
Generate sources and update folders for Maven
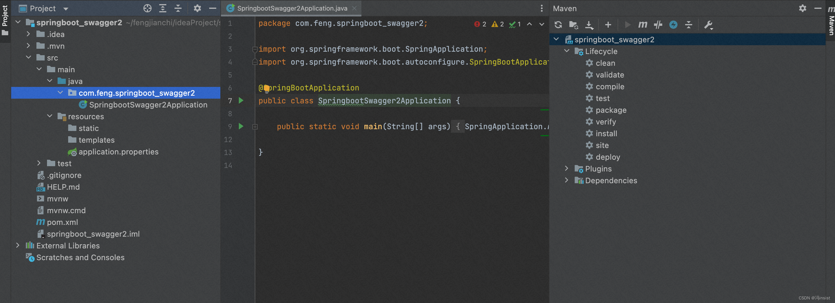574,25
